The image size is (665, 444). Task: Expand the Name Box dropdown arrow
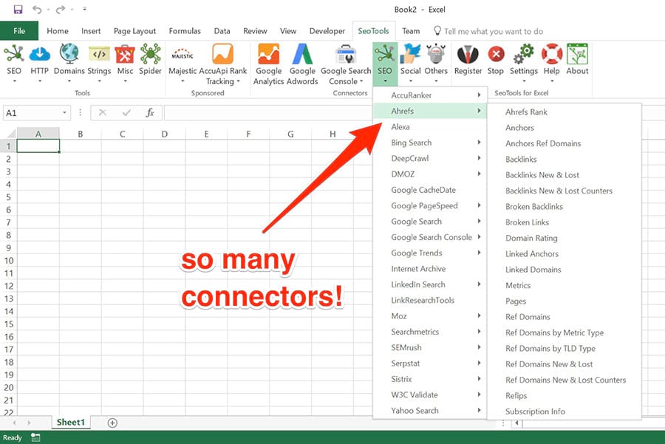pyautogui.click(x=64, y=113)
